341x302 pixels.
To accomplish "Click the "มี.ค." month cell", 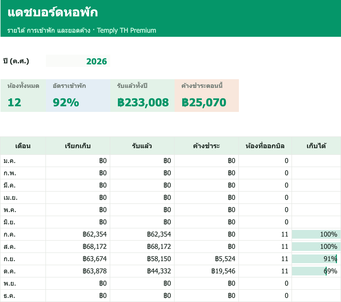I will 23,185.
